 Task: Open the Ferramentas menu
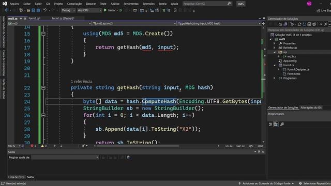(131, 4)
